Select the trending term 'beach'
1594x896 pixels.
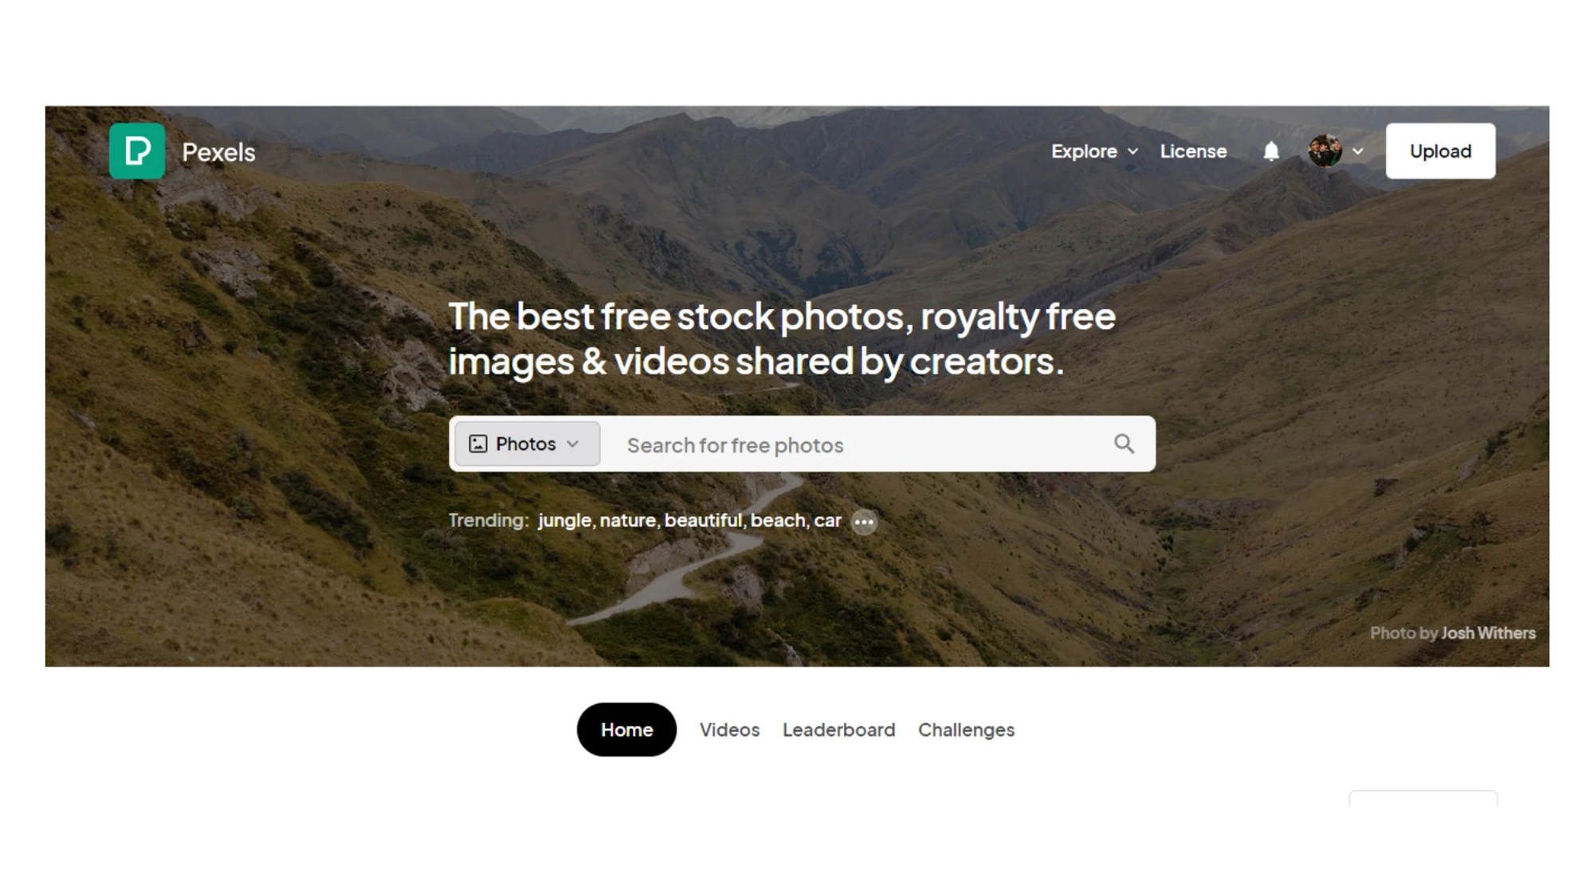[778, 521]
